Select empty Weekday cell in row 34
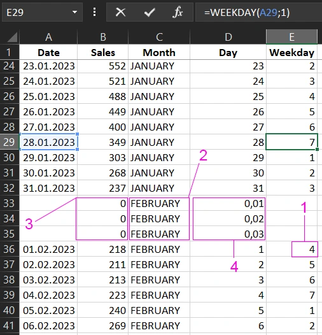 click(x=291, y=218)
